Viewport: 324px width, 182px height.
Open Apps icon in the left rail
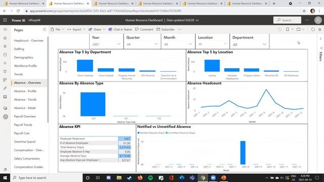tap(5, 80)
